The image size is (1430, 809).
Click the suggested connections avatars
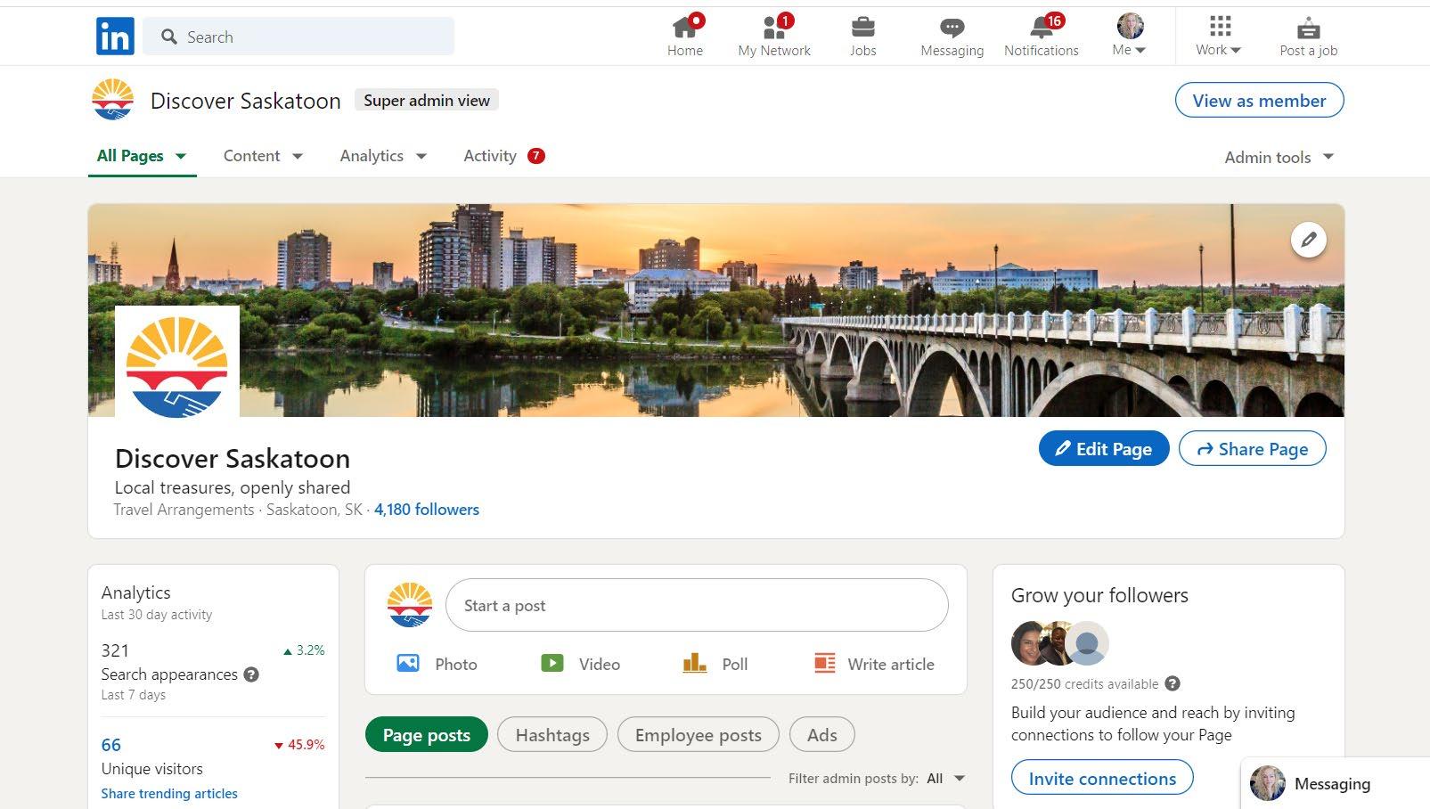1059,643
